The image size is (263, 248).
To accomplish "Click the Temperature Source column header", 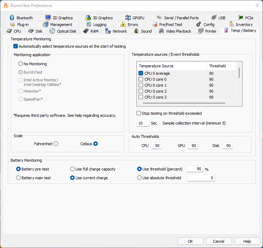I will click(172, 66).
